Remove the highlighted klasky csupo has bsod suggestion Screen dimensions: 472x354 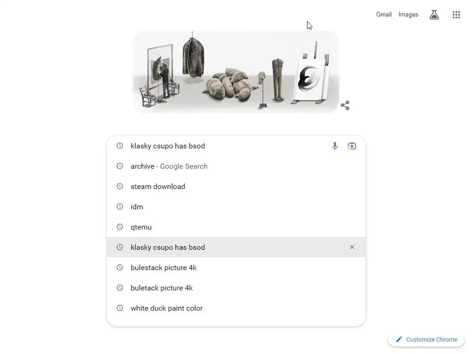click(x=352, y=247)
